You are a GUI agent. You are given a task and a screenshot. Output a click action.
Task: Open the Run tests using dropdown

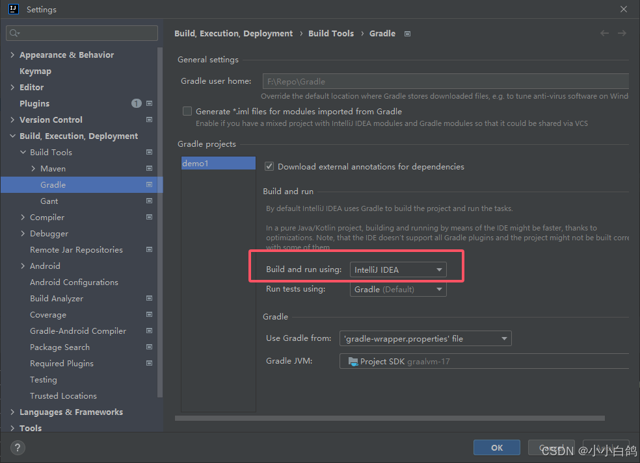click(398, 290)
